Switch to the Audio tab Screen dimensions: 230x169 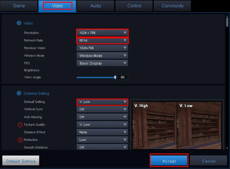click(96, 6)
